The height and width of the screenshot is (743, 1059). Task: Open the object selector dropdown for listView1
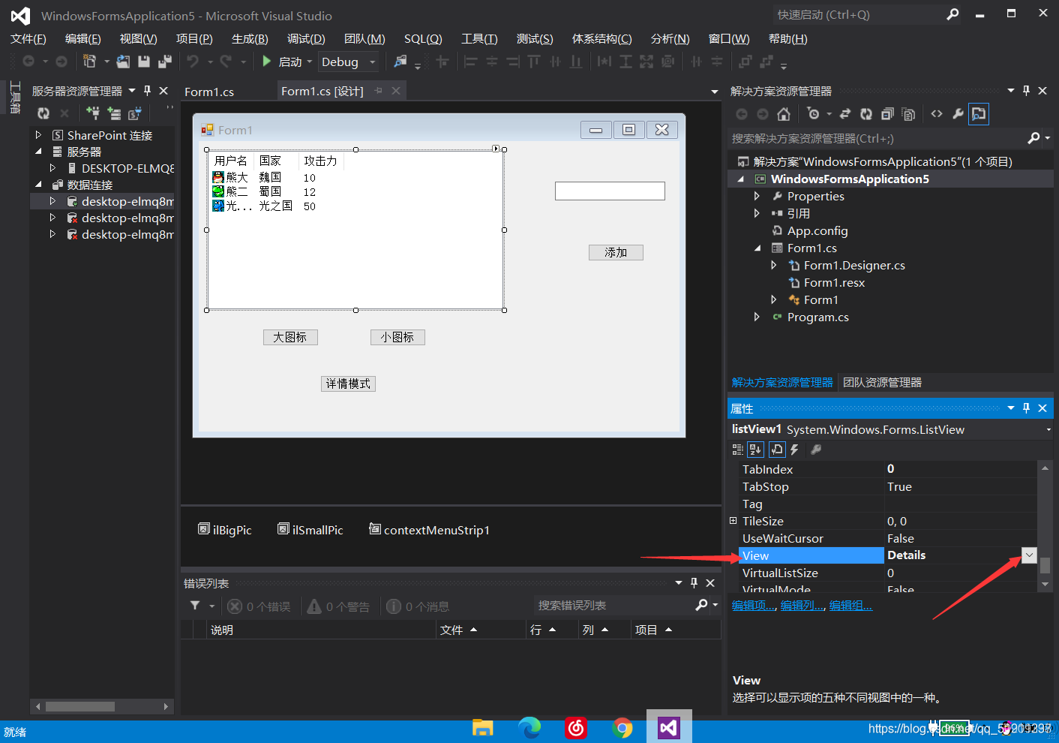1048,430
